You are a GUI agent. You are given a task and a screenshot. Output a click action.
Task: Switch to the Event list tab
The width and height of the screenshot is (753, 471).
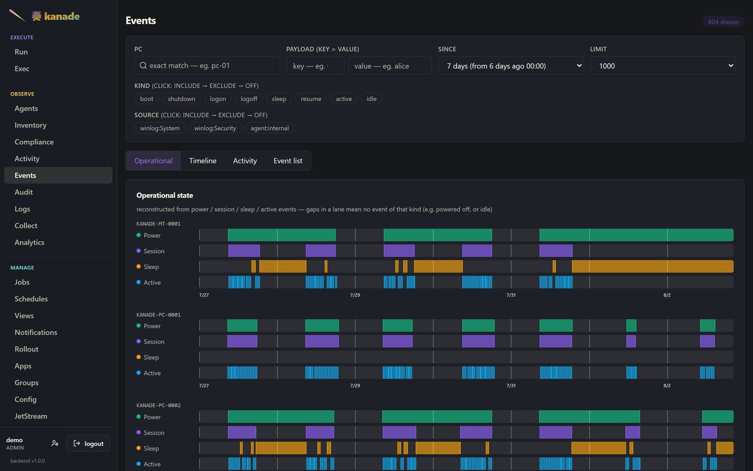(x=288, y=161)
